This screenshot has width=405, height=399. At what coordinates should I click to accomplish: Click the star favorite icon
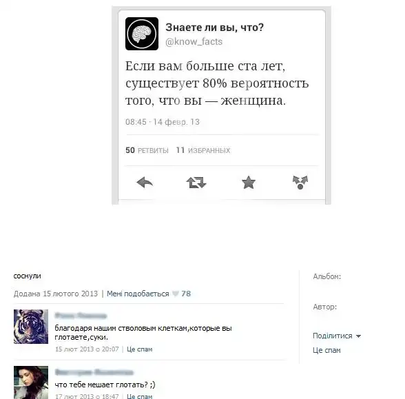249,183
